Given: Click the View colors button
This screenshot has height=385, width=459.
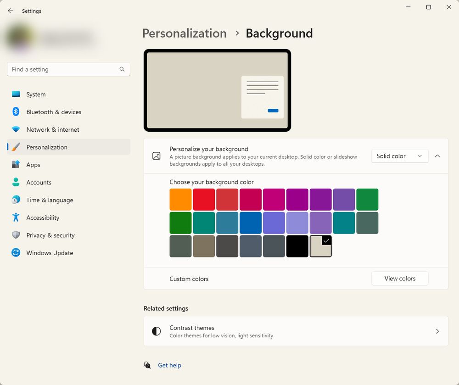Looking at the screenshot, I should (x=400, y=279).
